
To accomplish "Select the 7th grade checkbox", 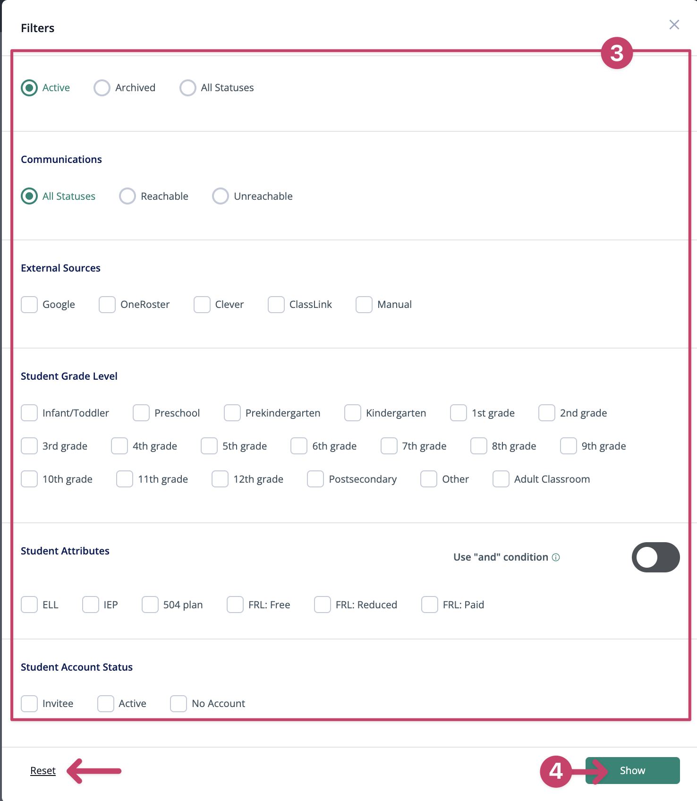I will pos(388,446).
